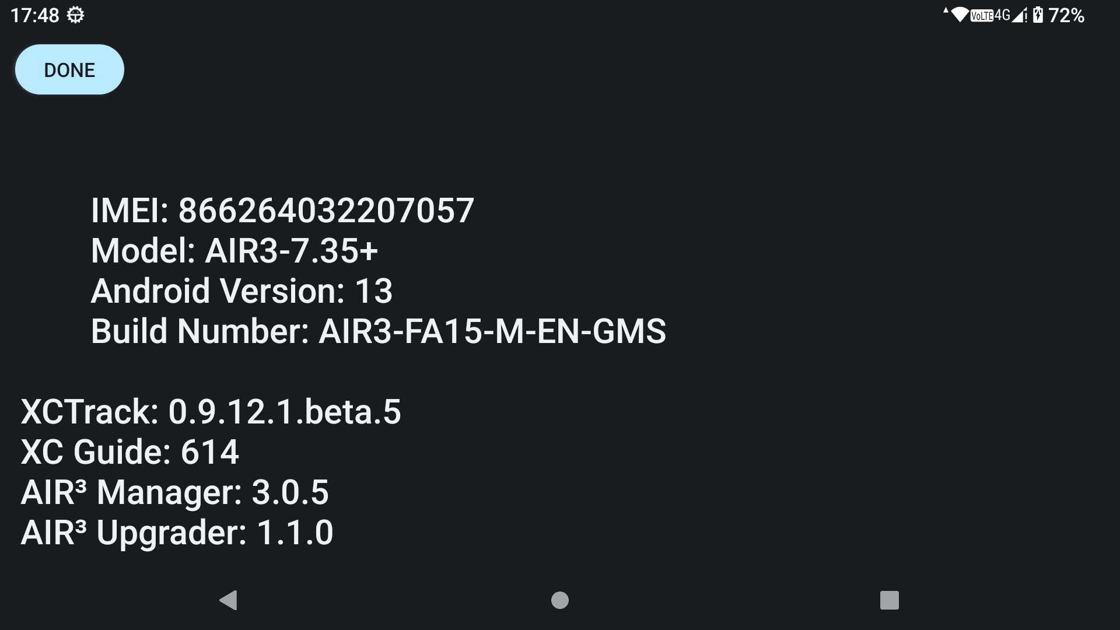This screenshot has height=630, width=1120.
Task: Tap the DONE button
Action: (x=69, y=69)
